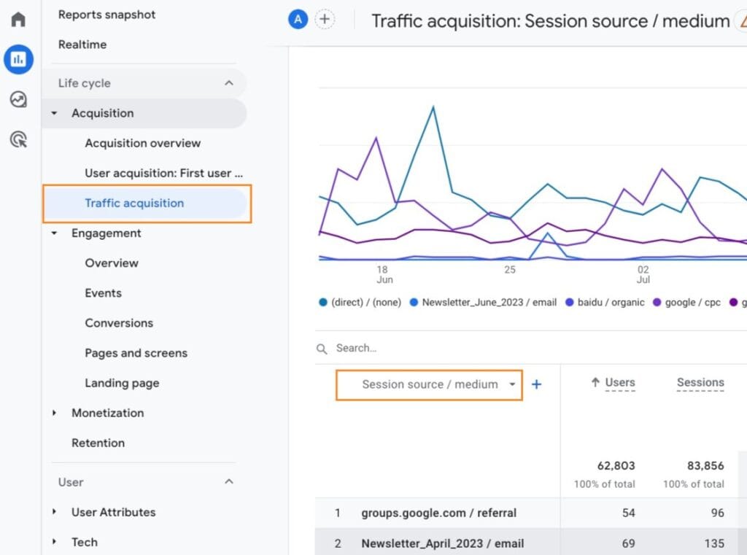Toggle the google / cpc legend dot
Screen dimensions: 747x555
click(657, 303)
